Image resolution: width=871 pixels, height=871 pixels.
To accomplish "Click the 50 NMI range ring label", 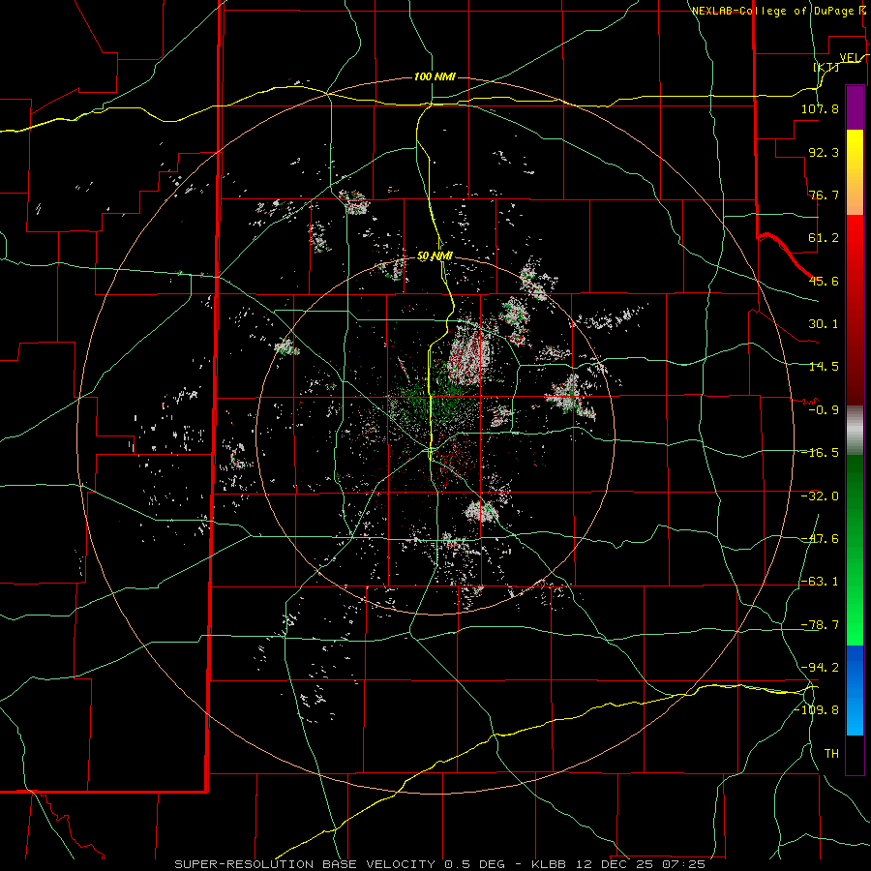I will point(435,256).
